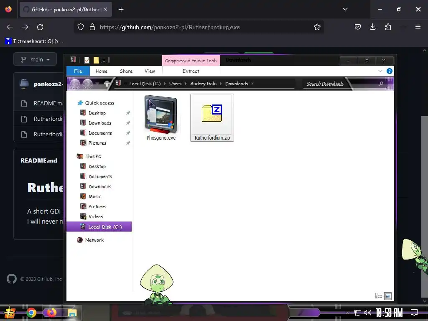Click the magnifier in Search Downloads box
Image resolution: width=428 pixels, height=321 pixels.
pos(381,84)
